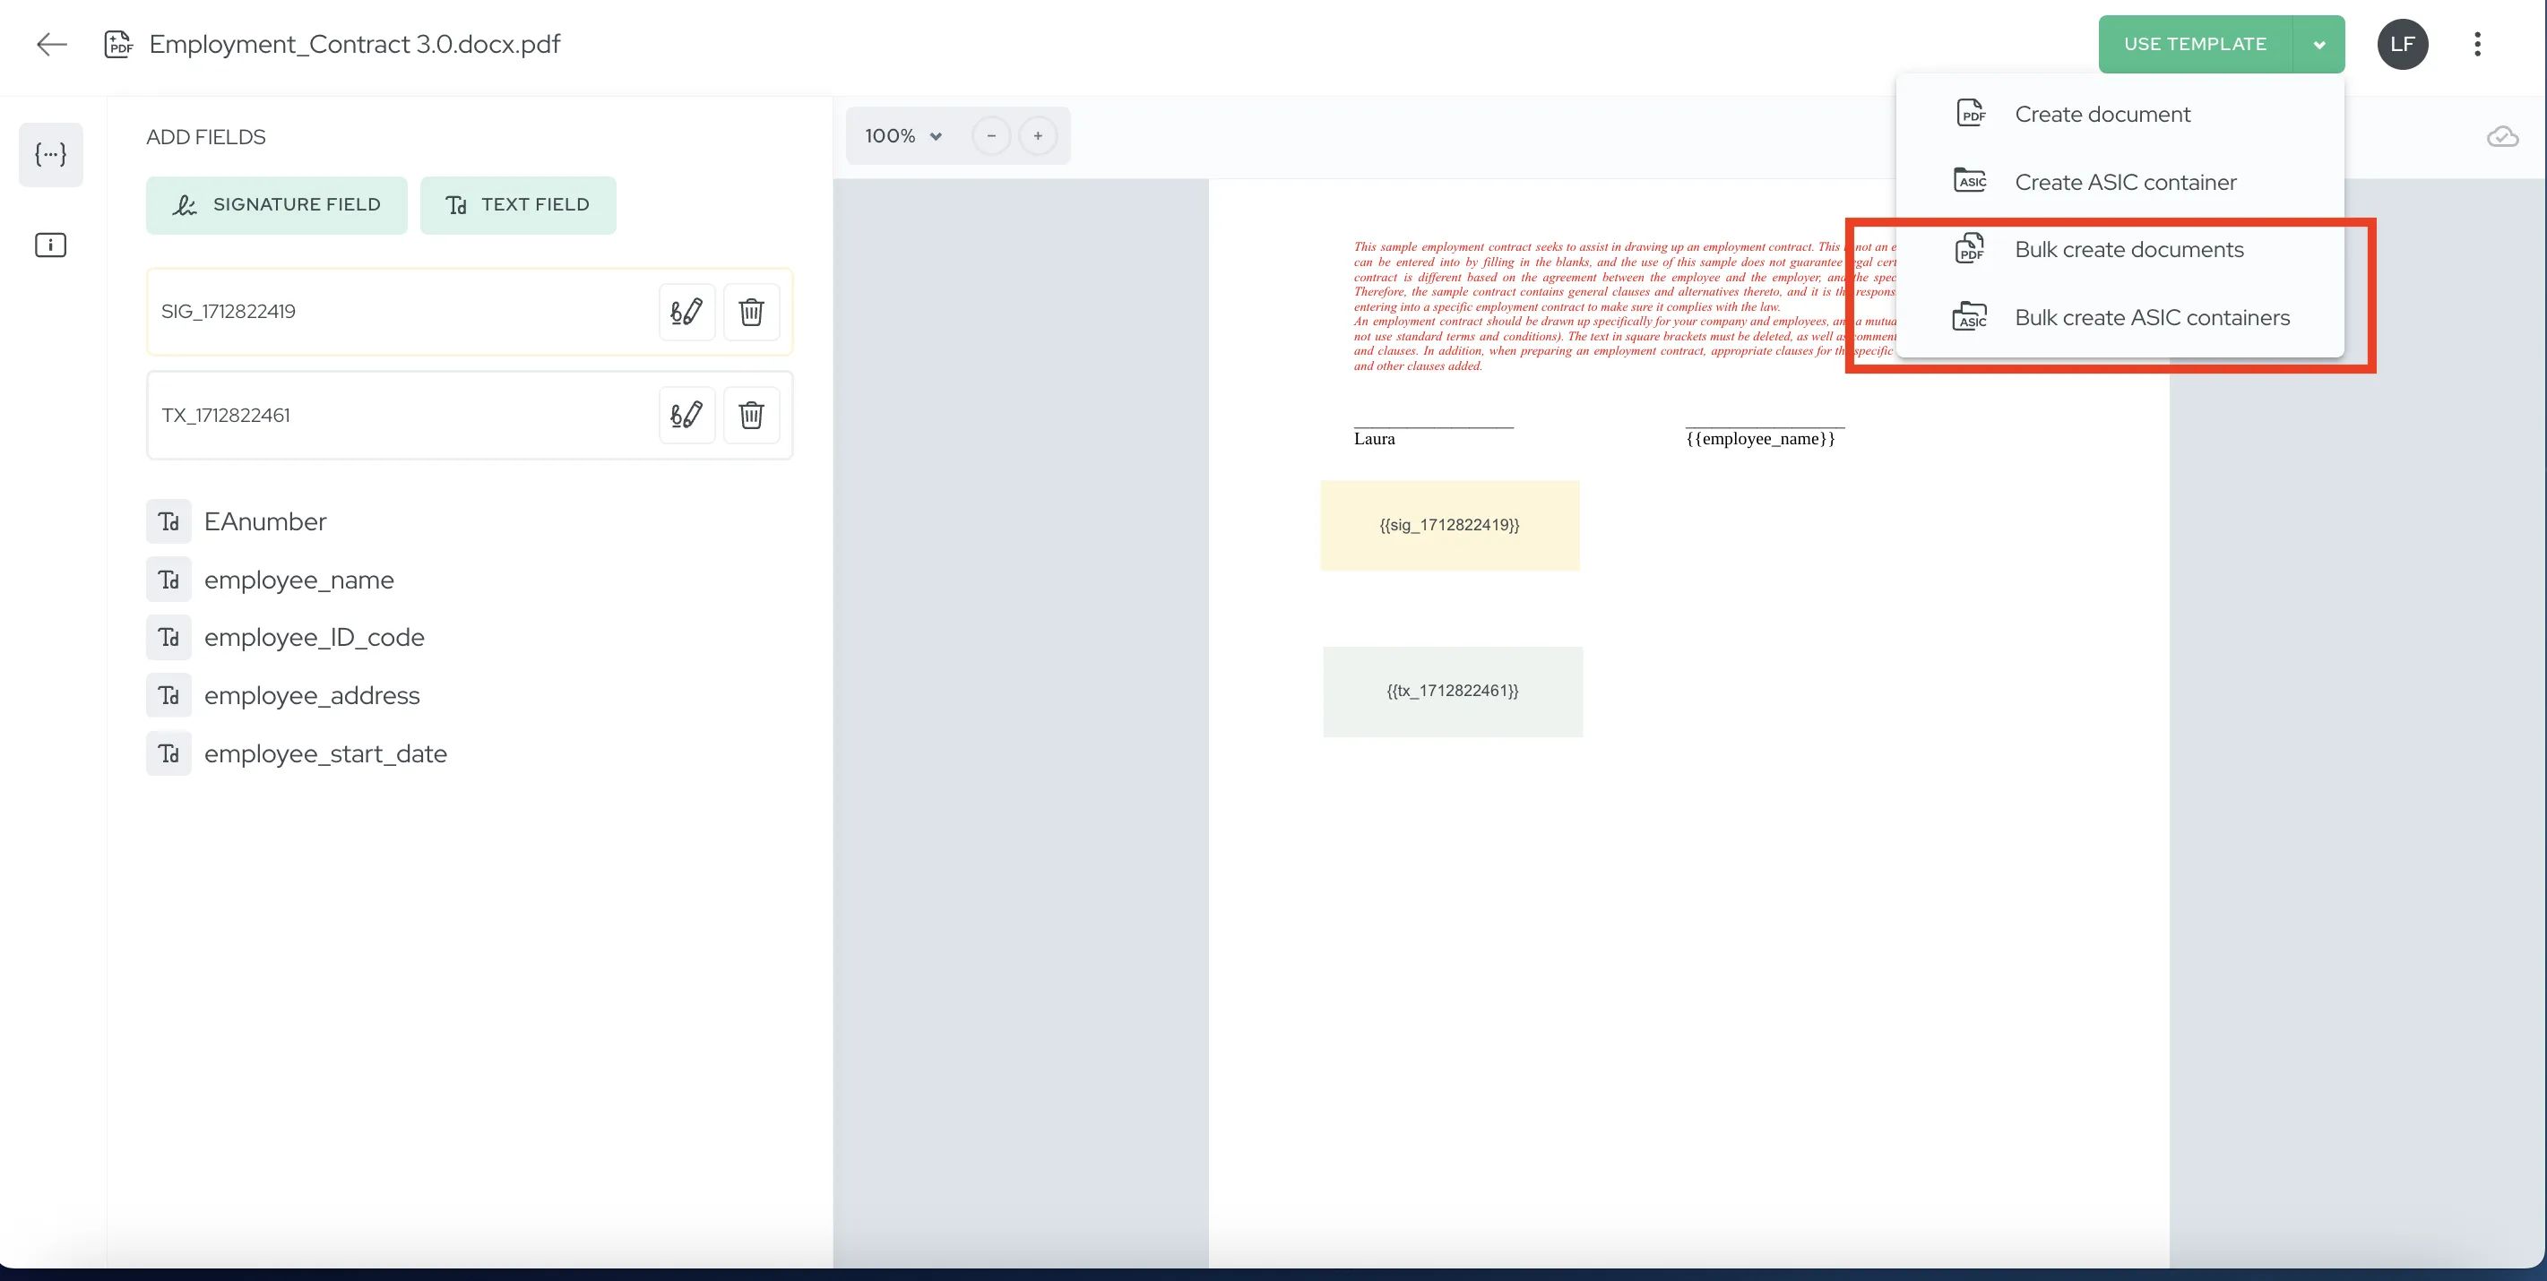Image resolution: width=2547 pixels, height=1281 pixels.
Task: Click the PDF file icon beside the title
Action: (118, 44)
